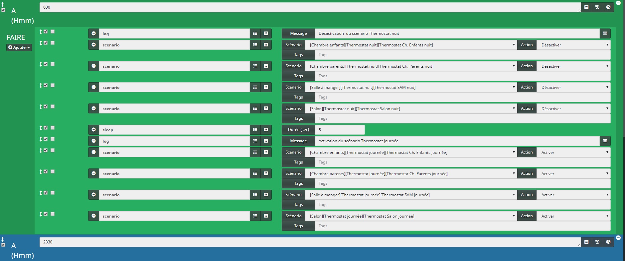Remove the log action for Activation message
This screenshot has width=625, height=261.
[93, 141]
